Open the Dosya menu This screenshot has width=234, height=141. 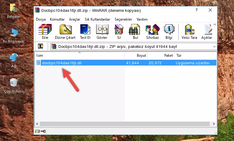[x=41, y=19]
